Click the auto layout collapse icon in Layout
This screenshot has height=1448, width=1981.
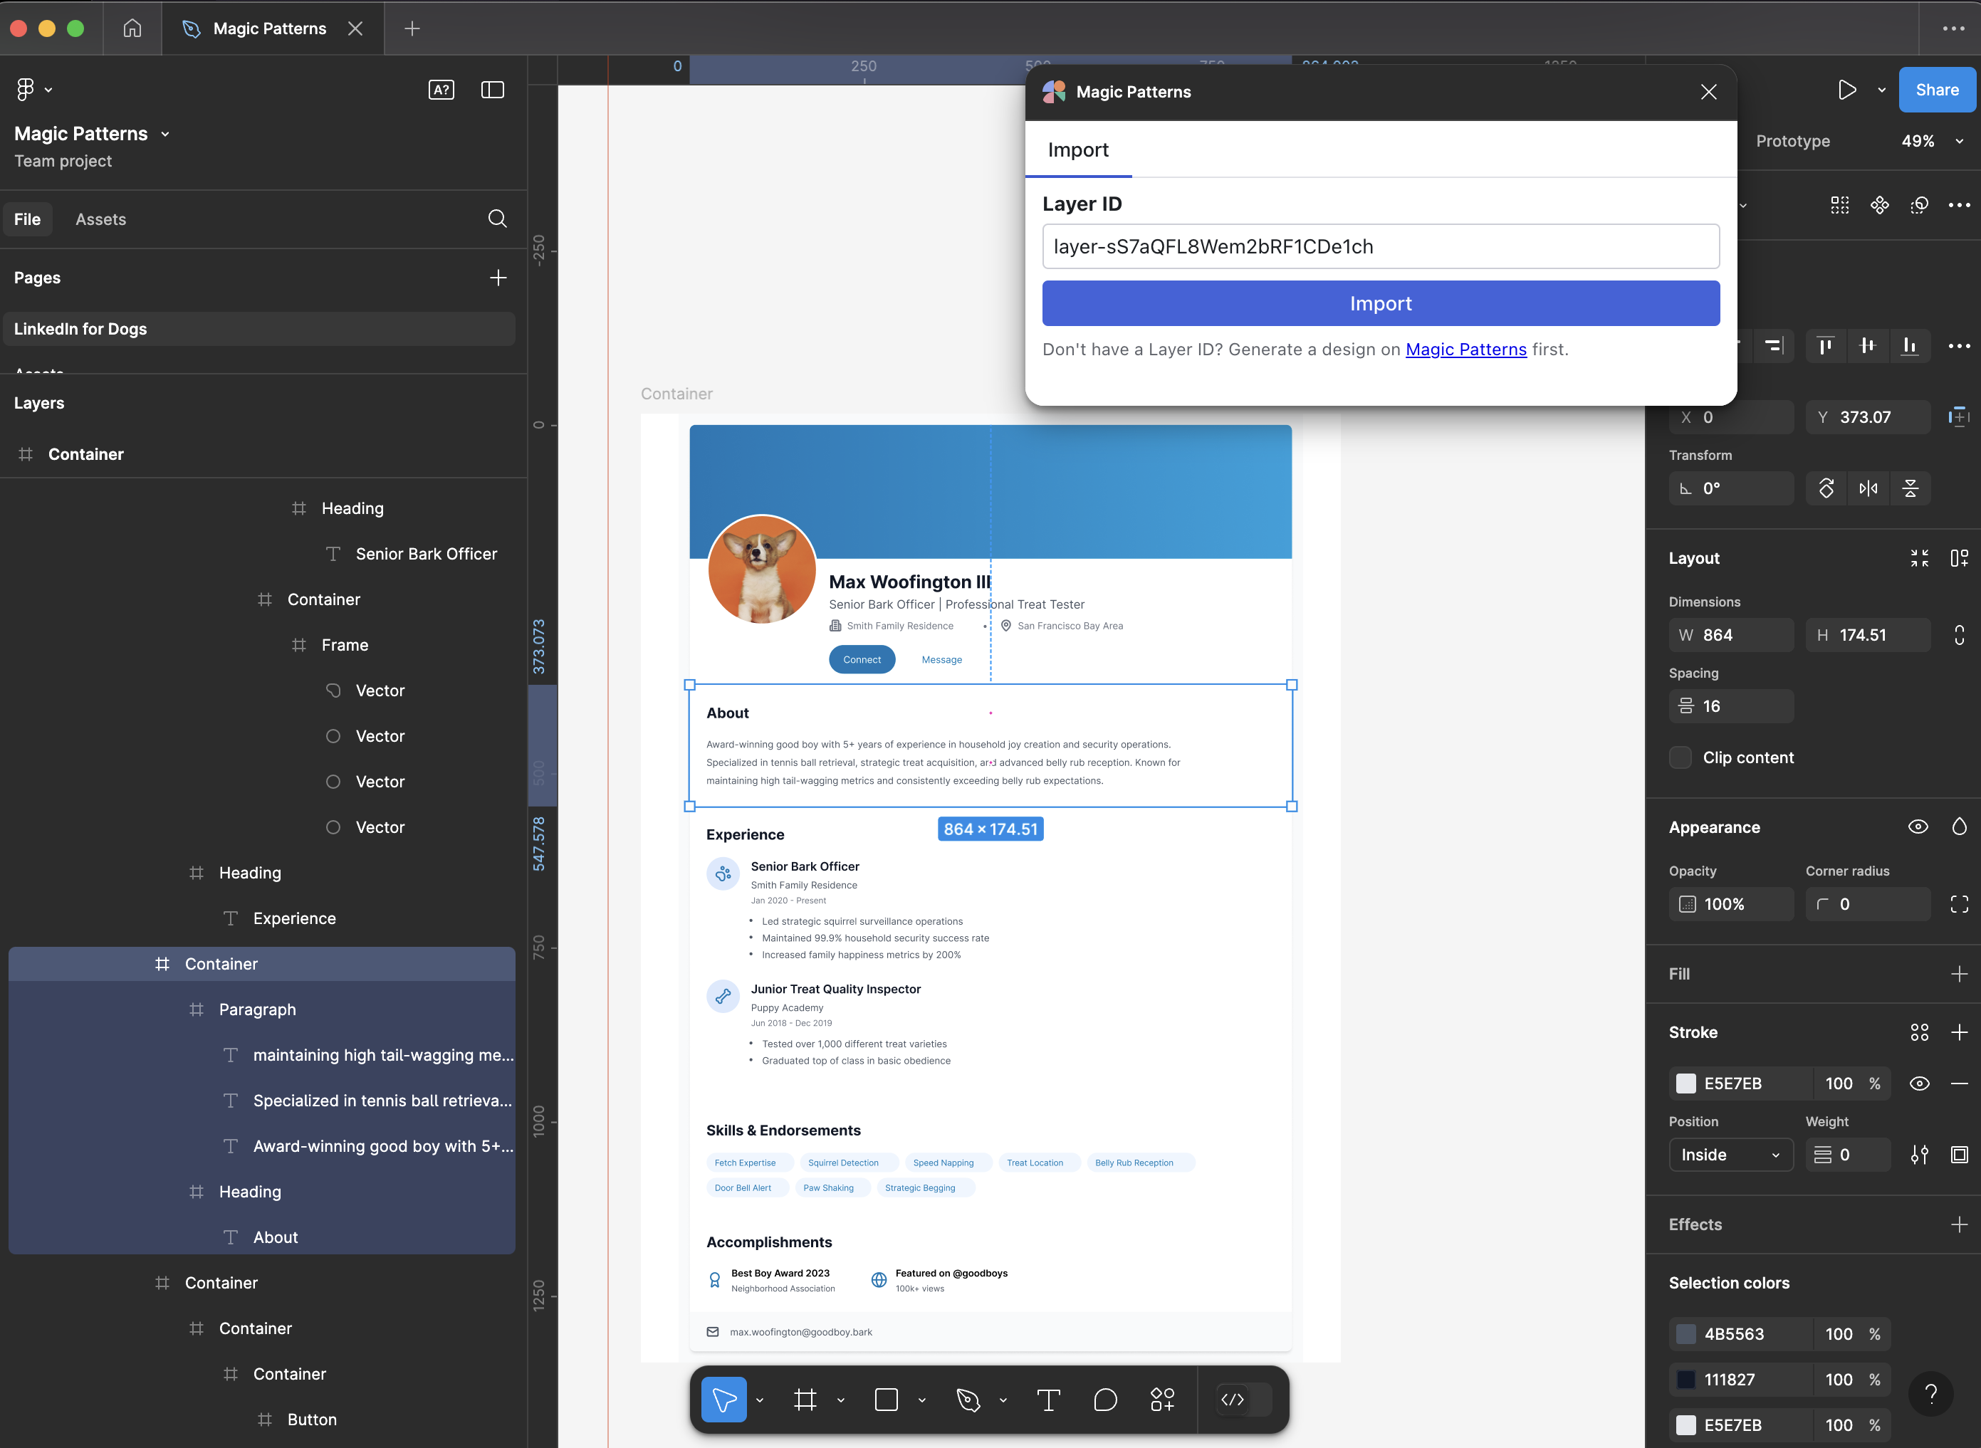[1919, 558]
